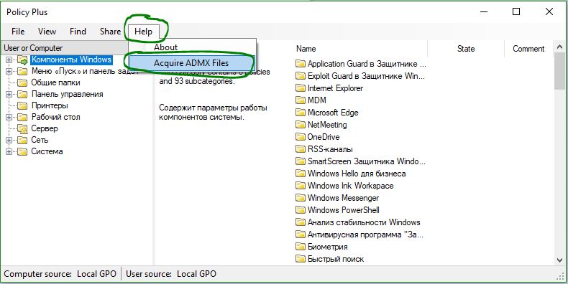Click the Microsoft Edge folder icon
Image resolution: width=568 pixels, height=284 pixels.
tap(301, 113)
